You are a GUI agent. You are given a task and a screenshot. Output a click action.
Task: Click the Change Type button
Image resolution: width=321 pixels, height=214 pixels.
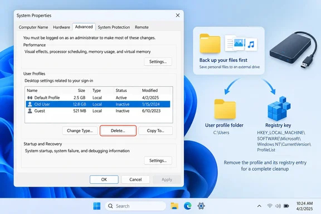(80, 130)
